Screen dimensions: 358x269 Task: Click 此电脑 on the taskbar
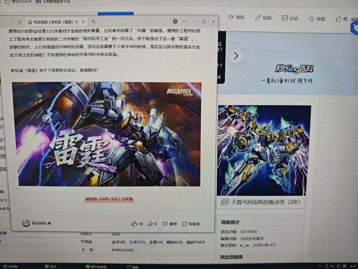tap(10, 267)
